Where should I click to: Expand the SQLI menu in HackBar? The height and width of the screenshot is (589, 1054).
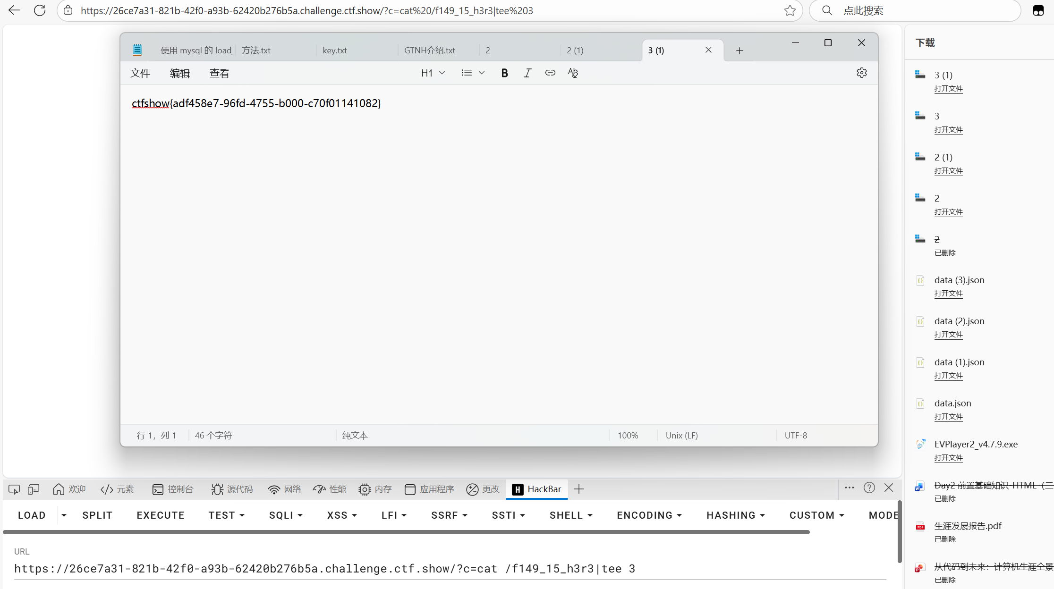286,515
